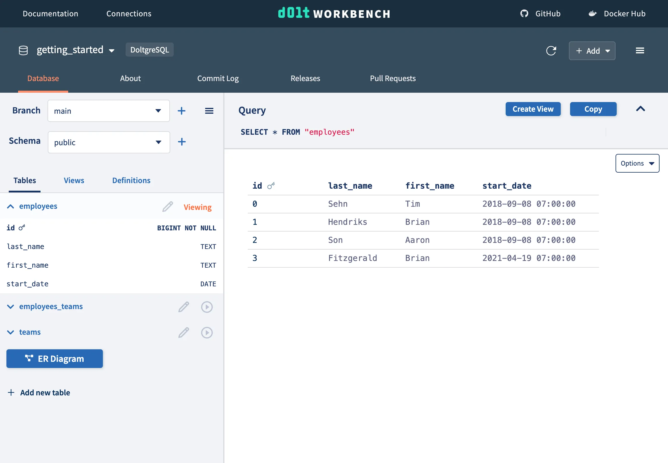Open the public schema dropdown

[x=108, y=142]
